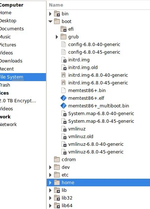Screen dimensions: 150x209
Task: Expand the etc folder
Action: tap(50, 175)
